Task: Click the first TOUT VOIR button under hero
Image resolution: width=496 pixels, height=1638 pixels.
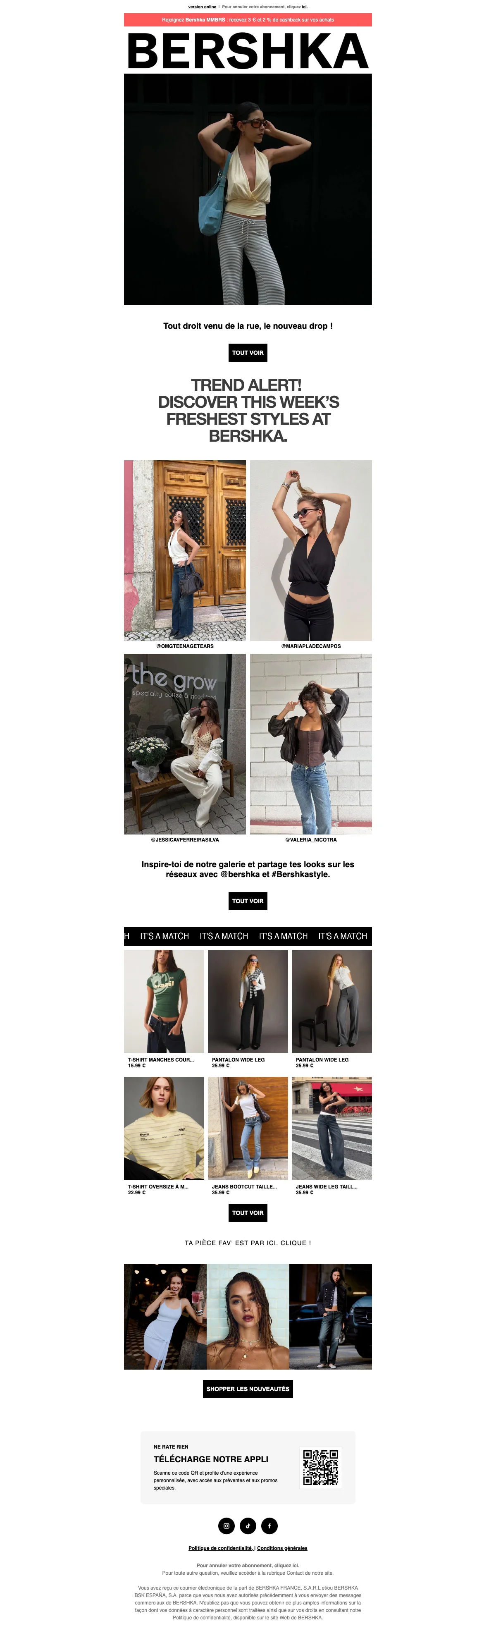Action: 248,352
